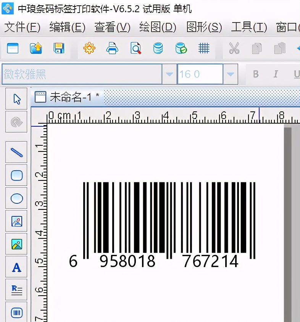Click the open file folder icon
This screenshot has height=322, width=300.
(36, 48)
